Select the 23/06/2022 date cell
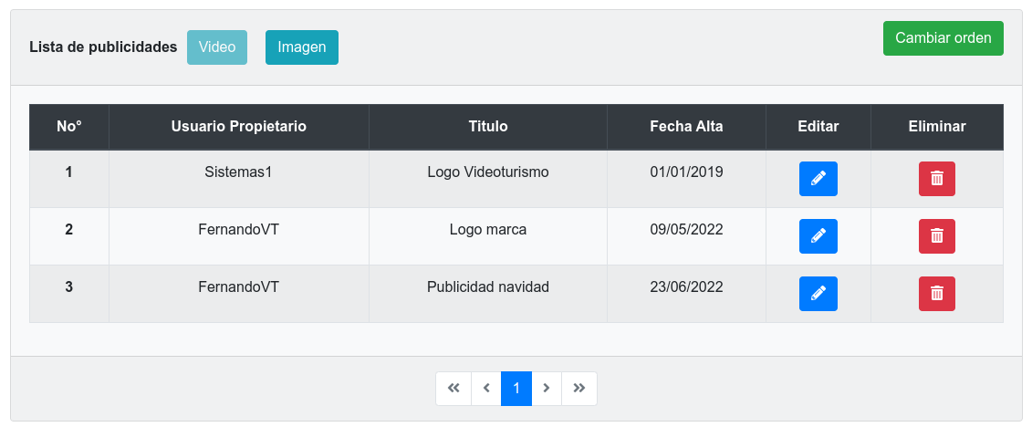Image resolution: width=1032 pixels, height=427 pixels. tap(686, 286)
